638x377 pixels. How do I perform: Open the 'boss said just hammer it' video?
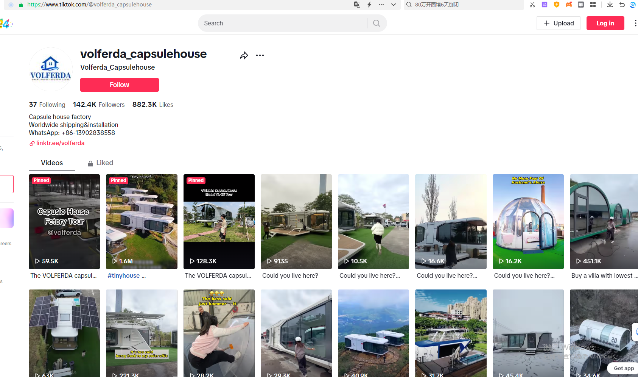tap(219, 333)
